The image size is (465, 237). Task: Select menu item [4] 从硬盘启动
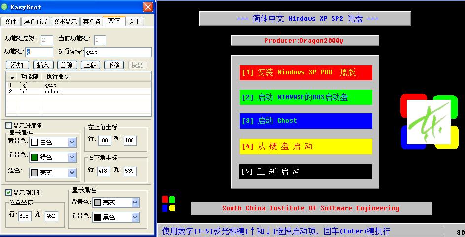tap(306, 146)
